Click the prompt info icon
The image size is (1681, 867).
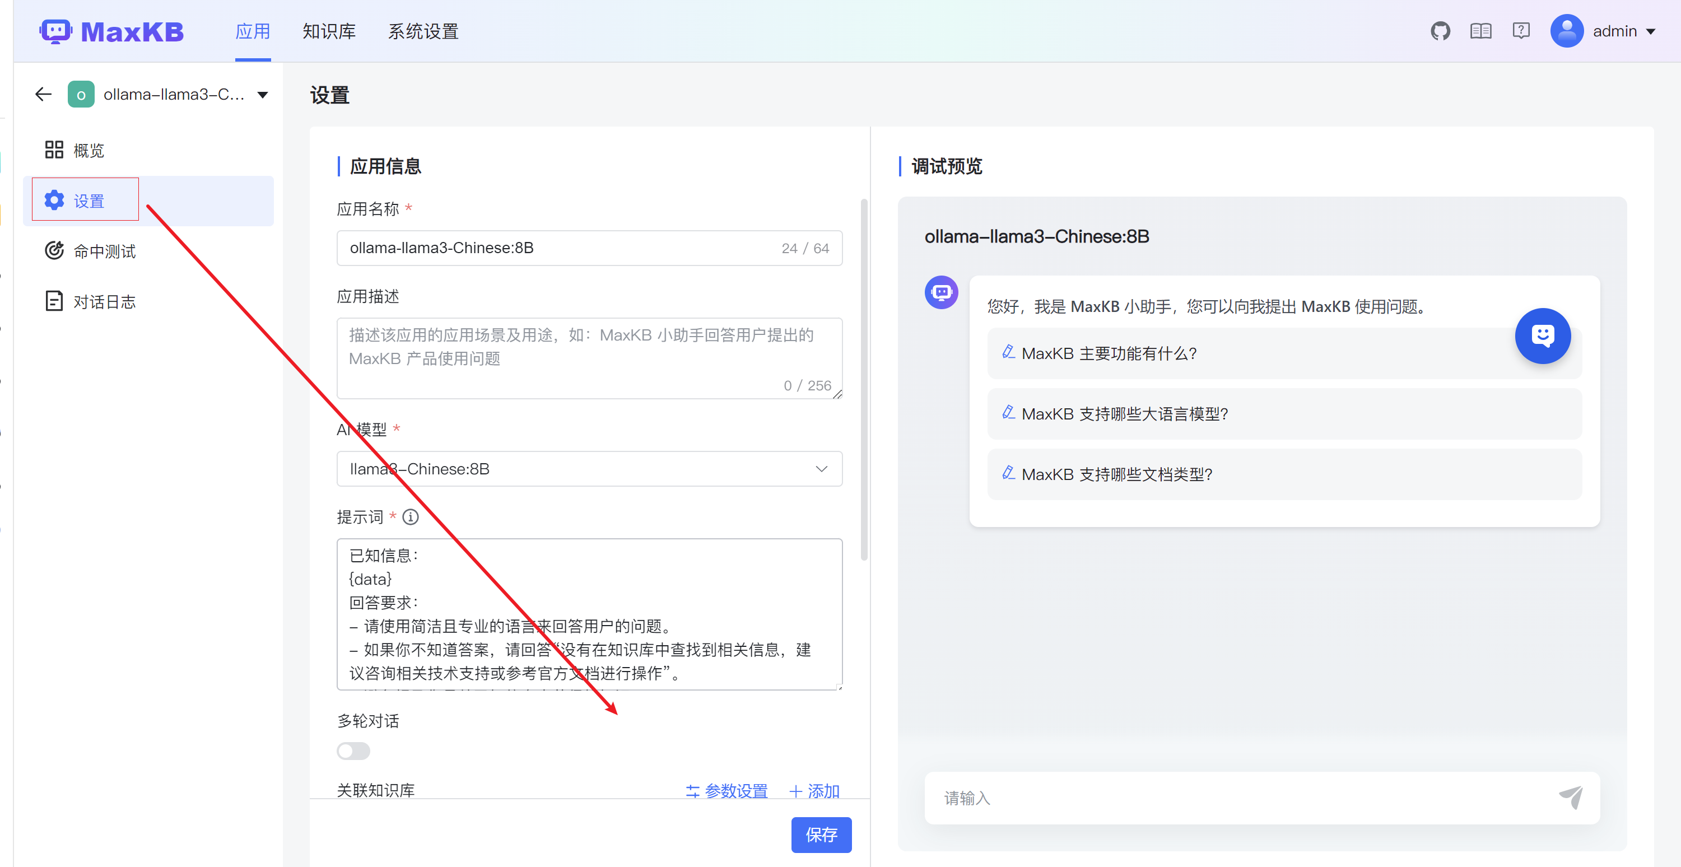(x=411, y=518)
